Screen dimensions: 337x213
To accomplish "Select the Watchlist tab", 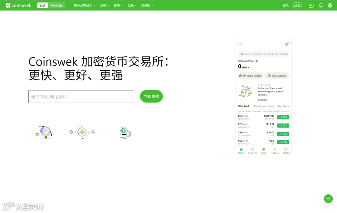I will tap(243, 106).
